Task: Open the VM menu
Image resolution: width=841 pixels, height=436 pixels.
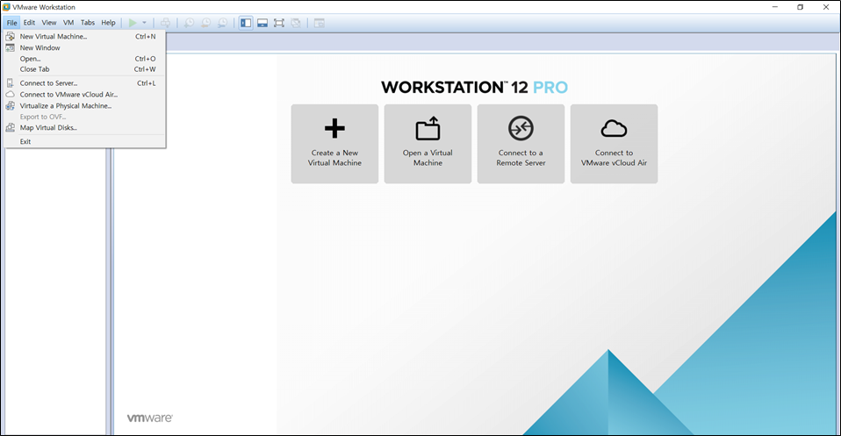Action: pyautogui.click(x=68, y=23)
